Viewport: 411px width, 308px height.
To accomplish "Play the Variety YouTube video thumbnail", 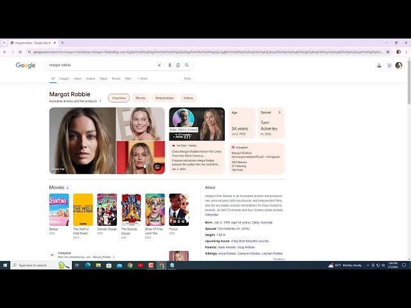I will click(x=197, y=124).
